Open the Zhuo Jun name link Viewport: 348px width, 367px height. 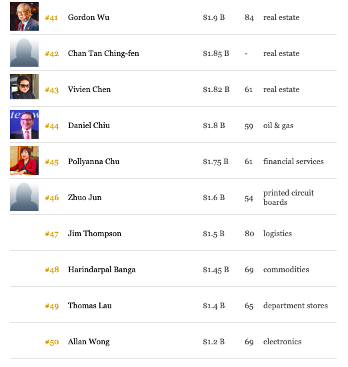coord(85,198)
